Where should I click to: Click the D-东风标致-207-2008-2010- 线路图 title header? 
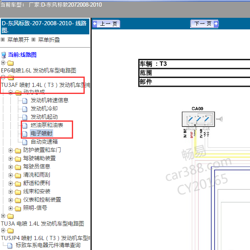45,26
